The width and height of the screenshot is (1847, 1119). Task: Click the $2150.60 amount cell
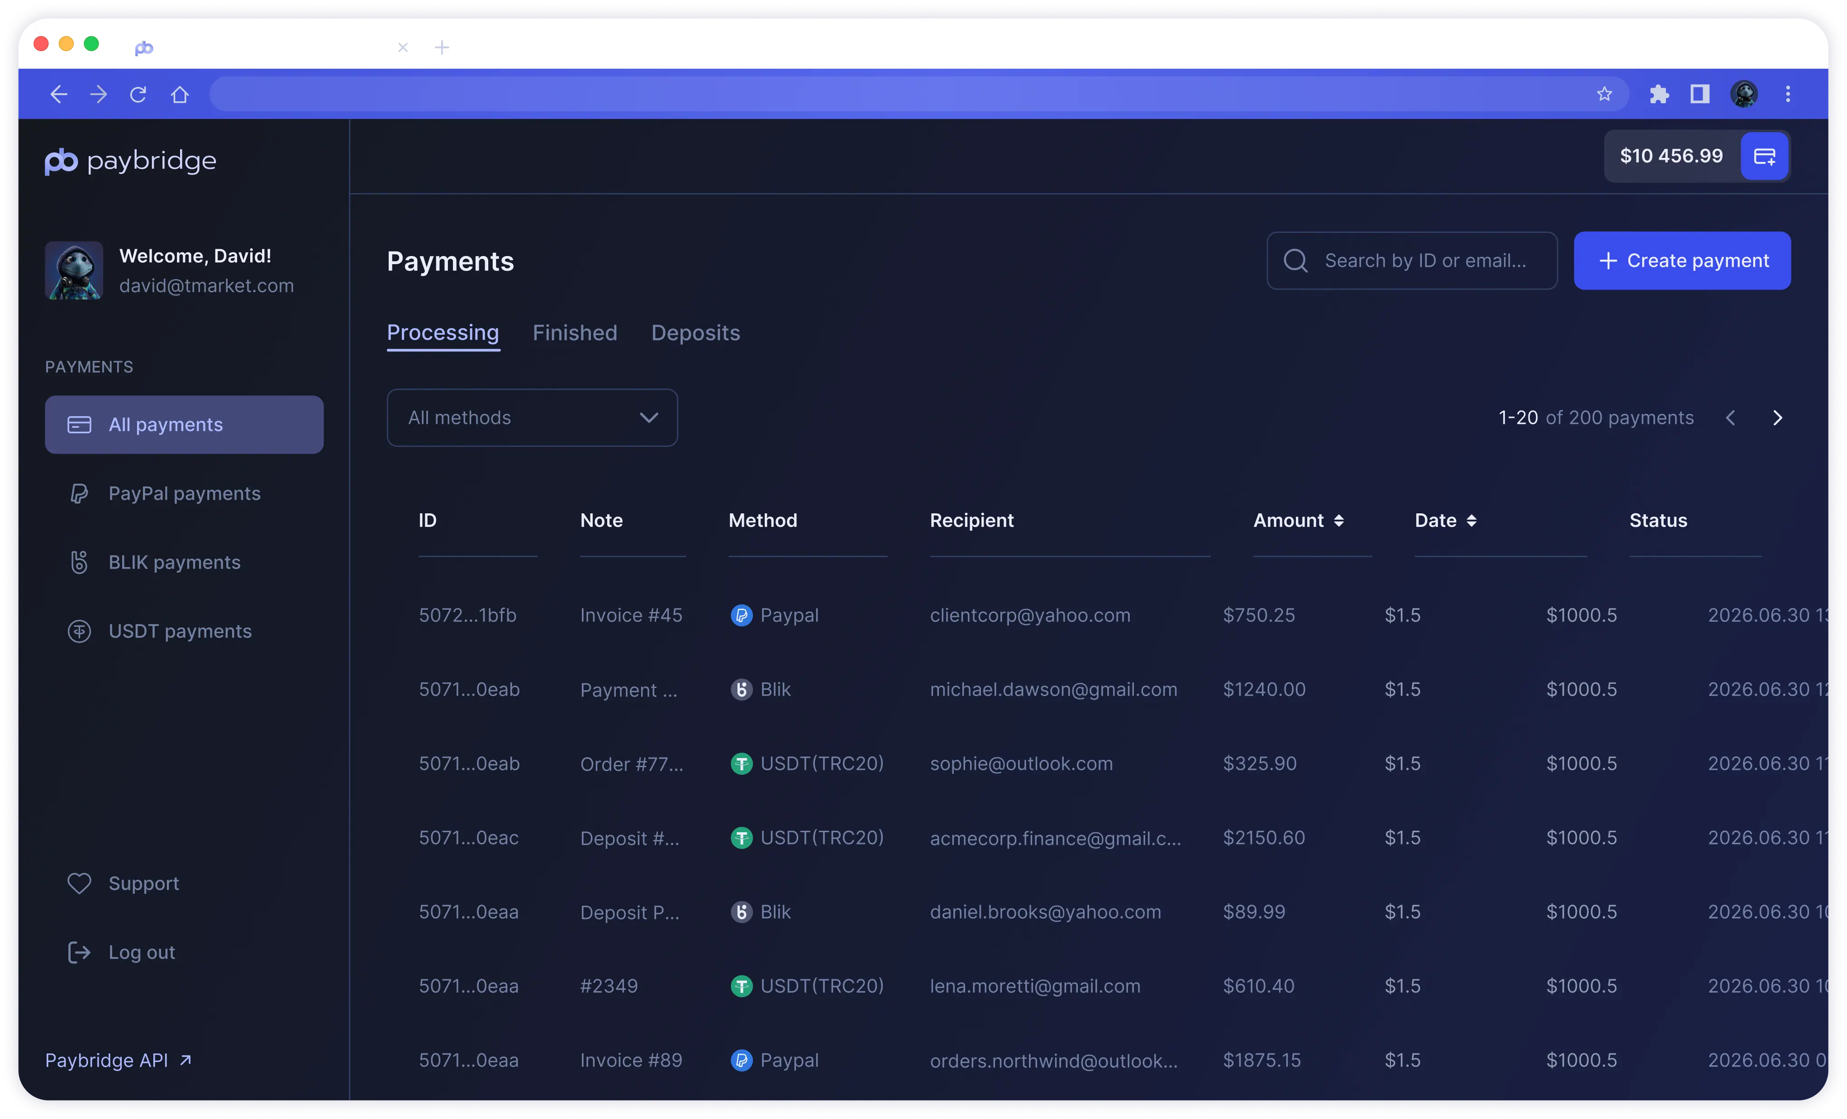(x=1264, y=838)
